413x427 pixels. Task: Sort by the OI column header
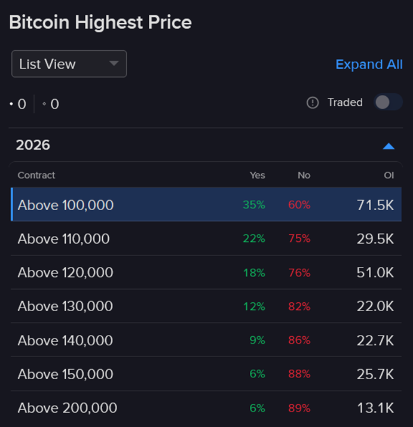388,176
